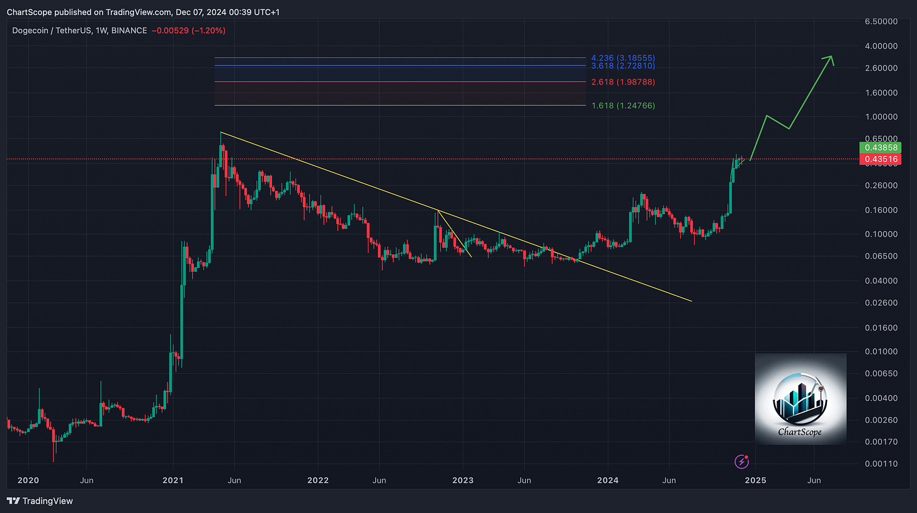Click the 2022 time axis label
917x513 pixels.
pyautogui.click(x=318, y=480)
